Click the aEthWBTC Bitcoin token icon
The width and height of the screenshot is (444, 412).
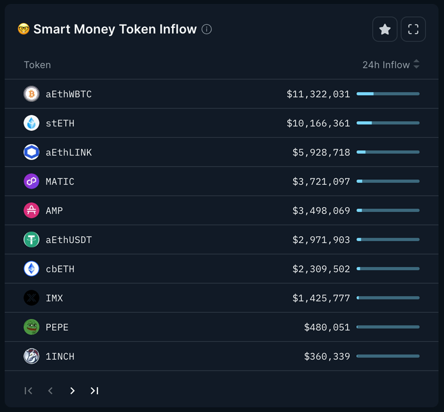[x=32, y=94]
